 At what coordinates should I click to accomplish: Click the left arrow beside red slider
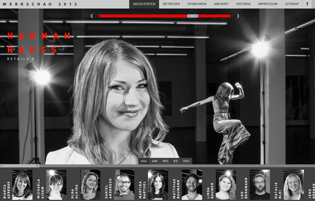click(92, 16)
